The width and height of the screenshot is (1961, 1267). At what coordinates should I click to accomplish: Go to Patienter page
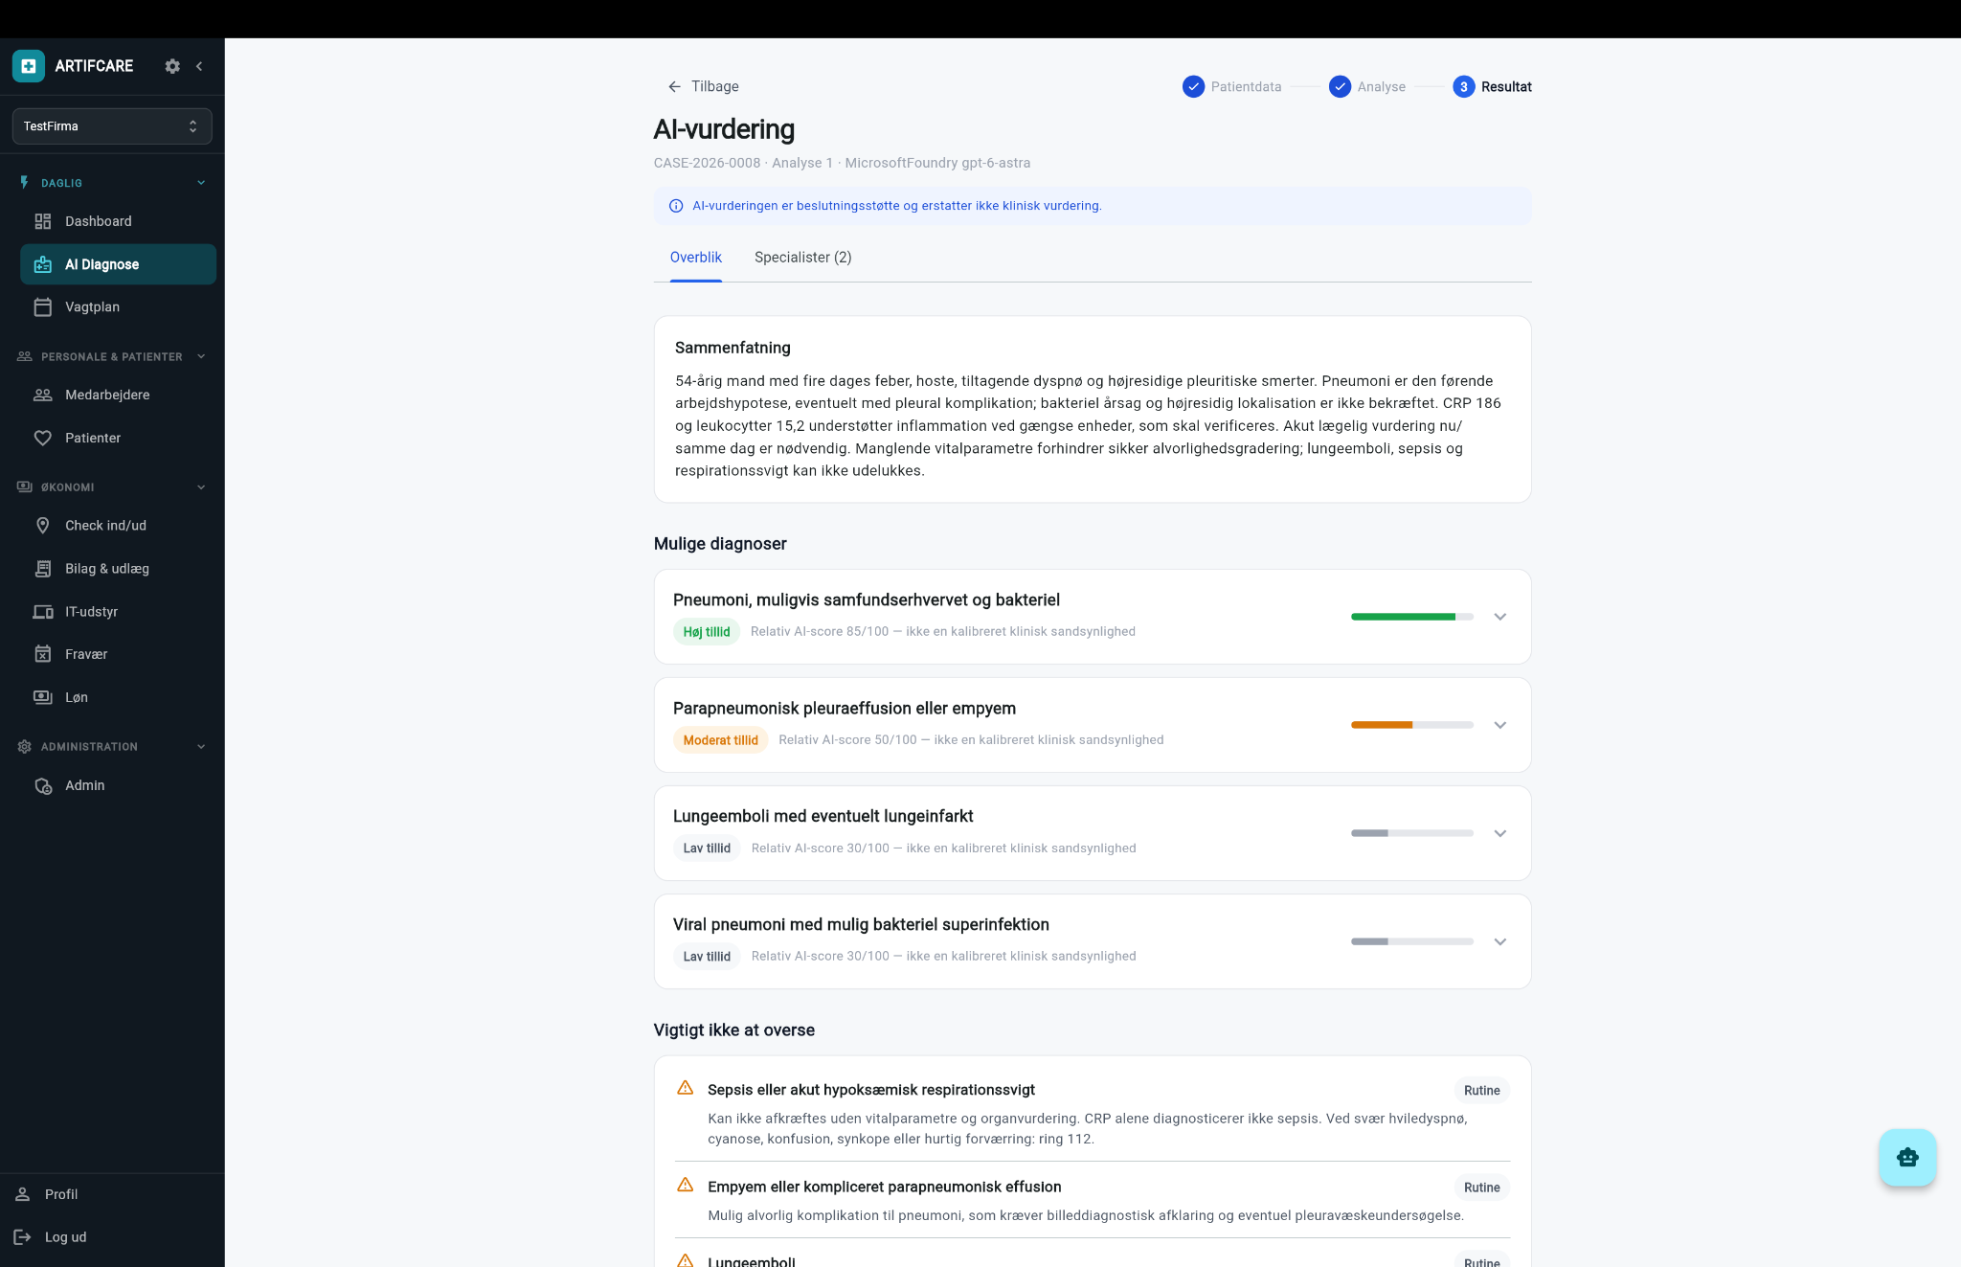point(118,438)
